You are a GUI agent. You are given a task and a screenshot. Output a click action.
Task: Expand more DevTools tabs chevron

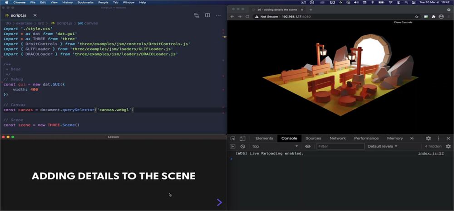pyautogui.click(x=412, y=138)
